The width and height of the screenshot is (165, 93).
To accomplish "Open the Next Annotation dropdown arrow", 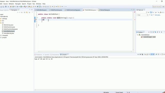I will (52, 6).
